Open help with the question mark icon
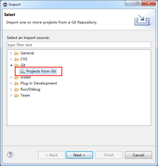The height and width of the screenshot is (166, 158). point(10,155)
